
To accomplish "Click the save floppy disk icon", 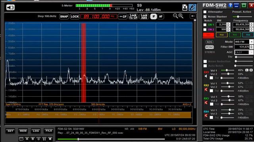I will click(185, 7).
